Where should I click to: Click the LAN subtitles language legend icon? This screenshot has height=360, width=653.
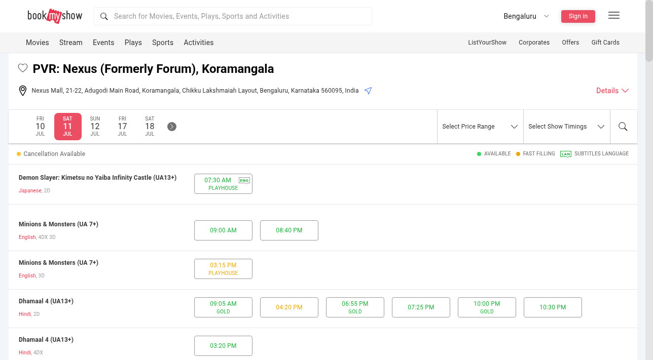click(566, 154)
